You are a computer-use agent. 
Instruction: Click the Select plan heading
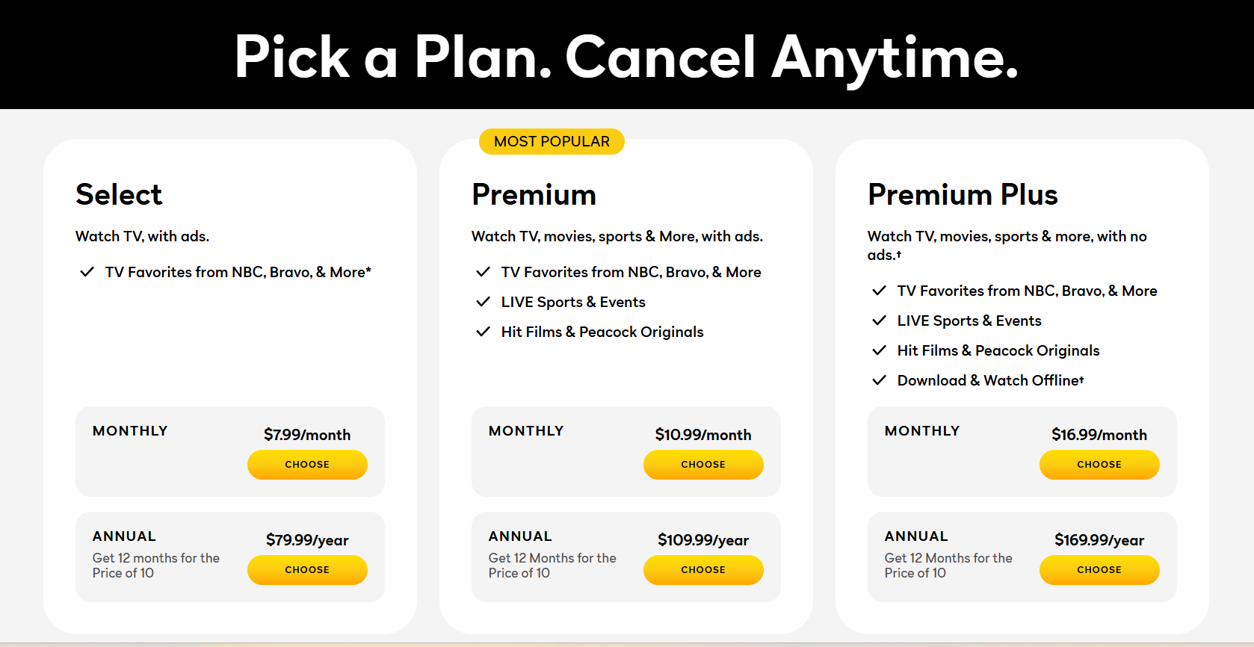coord(119,194)
